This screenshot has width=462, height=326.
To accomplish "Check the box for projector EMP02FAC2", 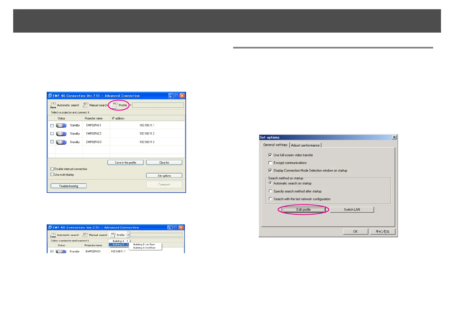I will [x=52, y=134].
